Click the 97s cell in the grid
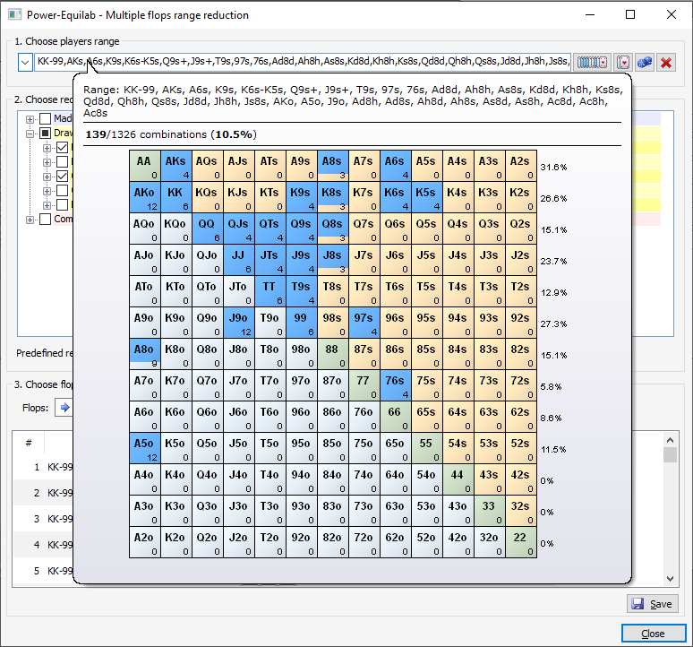Viewport: 693px width, 647px height. pos(364,323)
